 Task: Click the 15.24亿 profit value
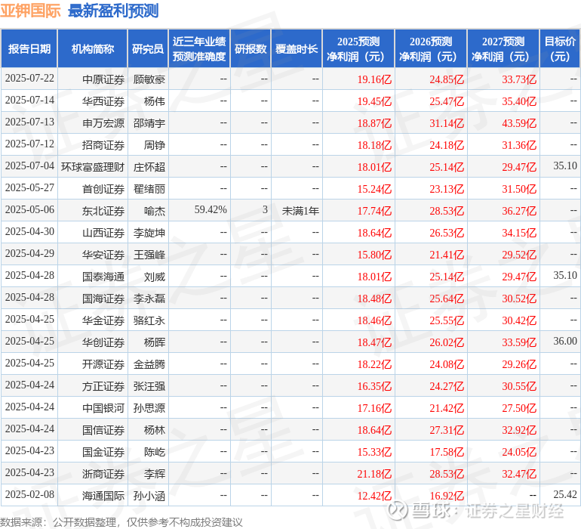pos(374,189)
